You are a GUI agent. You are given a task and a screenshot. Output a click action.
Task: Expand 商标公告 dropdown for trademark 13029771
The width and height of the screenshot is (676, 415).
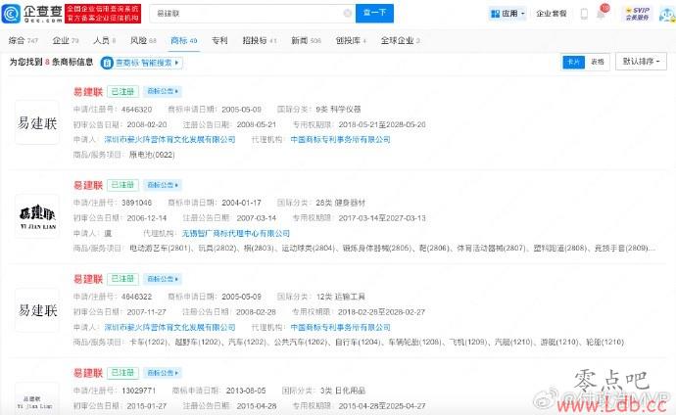tap(163, 373)
